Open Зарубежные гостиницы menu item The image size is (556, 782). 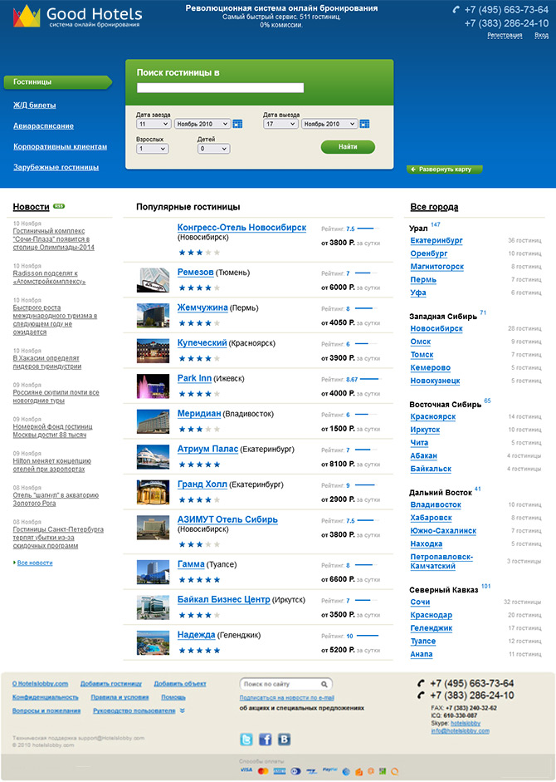pos(56,167)
